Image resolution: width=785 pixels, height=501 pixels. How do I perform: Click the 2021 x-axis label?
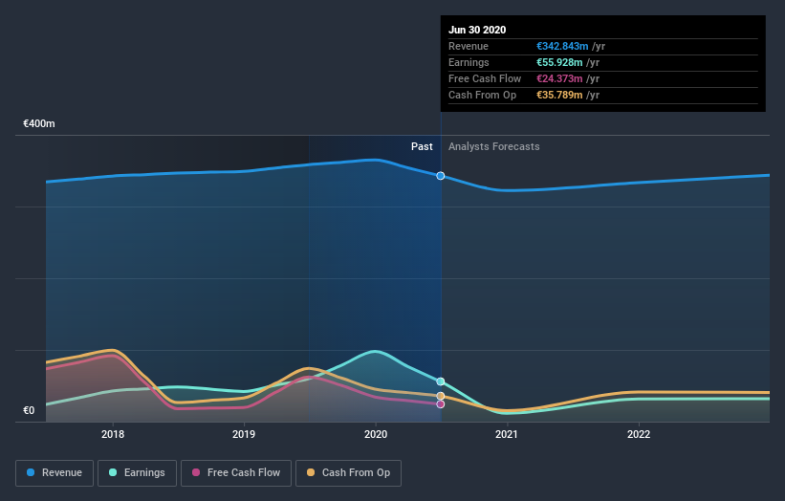point(507,434)
